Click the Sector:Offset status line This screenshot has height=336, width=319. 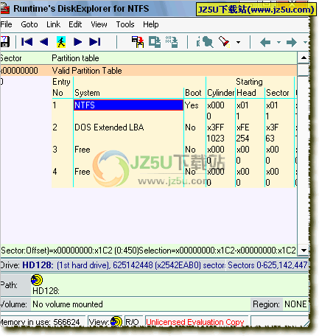pyautogui.click(x=149, y=251)
